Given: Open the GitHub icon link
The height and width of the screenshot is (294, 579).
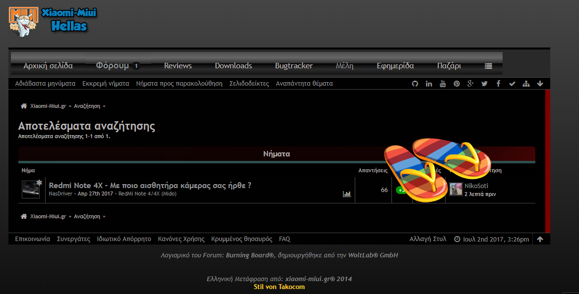Looking at the screenshot, I should (415, 84).
